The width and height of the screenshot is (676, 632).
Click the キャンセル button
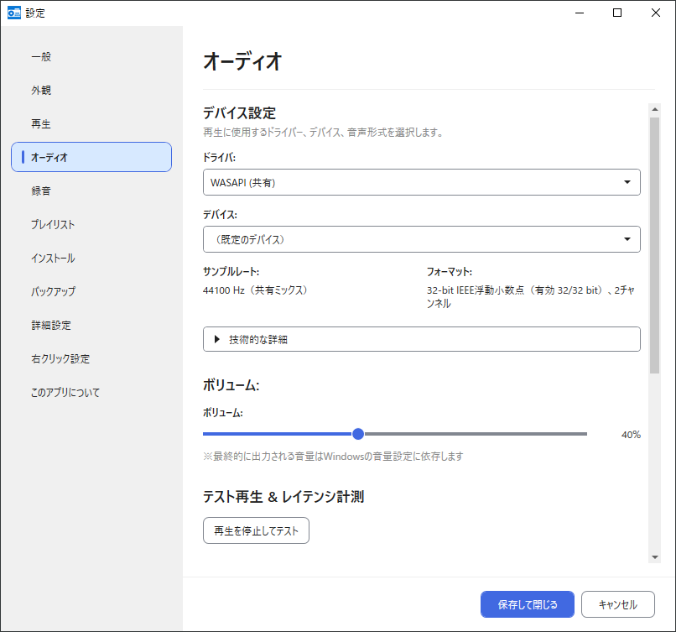pos(618,604)
